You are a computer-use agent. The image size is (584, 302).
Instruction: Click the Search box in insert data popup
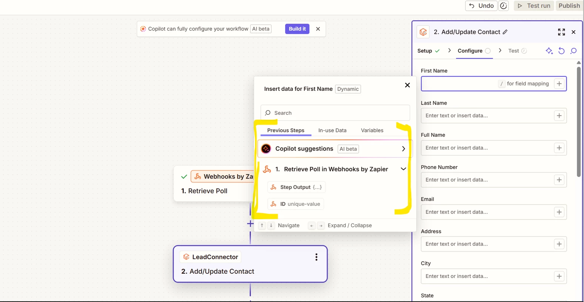pyautogui.click(x=335, y=113)
